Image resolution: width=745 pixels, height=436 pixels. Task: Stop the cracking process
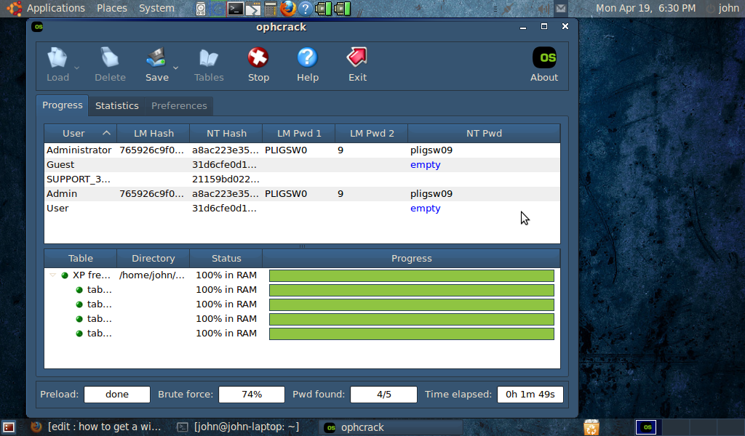tap(258, 65)
